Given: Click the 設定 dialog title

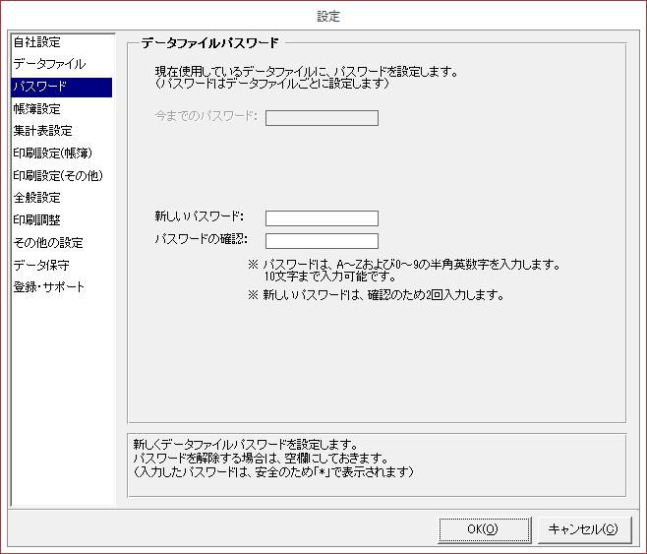Looking at the screenshot, I should coord(328,17).
